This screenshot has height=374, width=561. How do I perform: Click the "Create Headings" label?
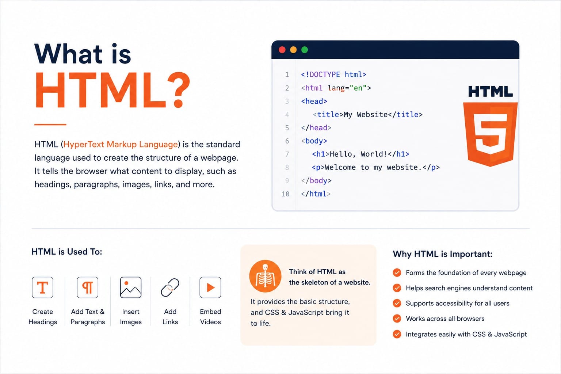pyautogui.click(x=43, y=317)
